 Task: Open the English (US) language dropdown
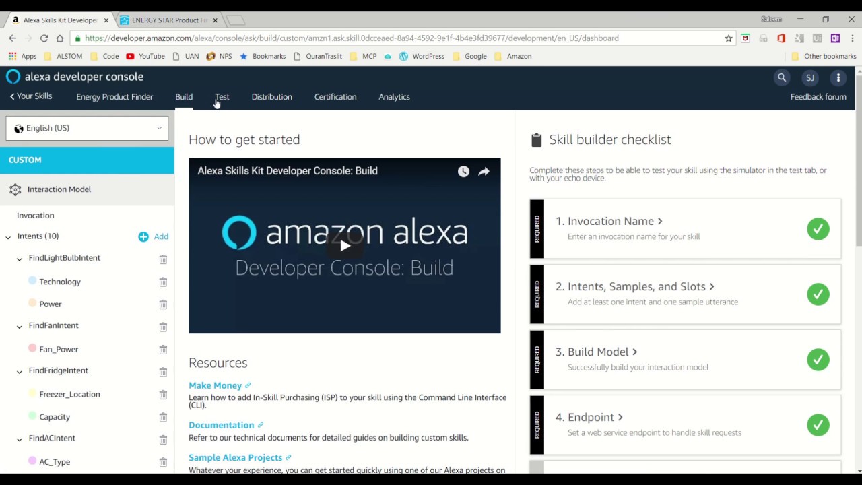tap(87, 128)
